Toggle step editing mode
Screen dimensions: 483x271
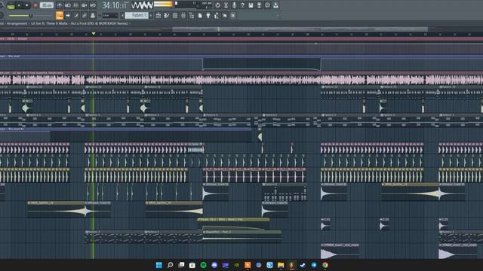(76, 15)
